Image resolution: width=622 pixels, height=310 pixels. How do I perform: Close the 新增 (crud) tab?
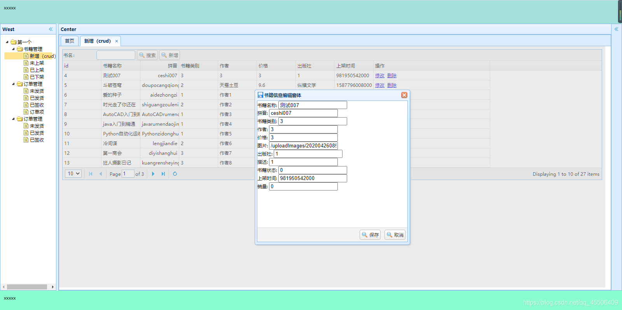[116, 41]
